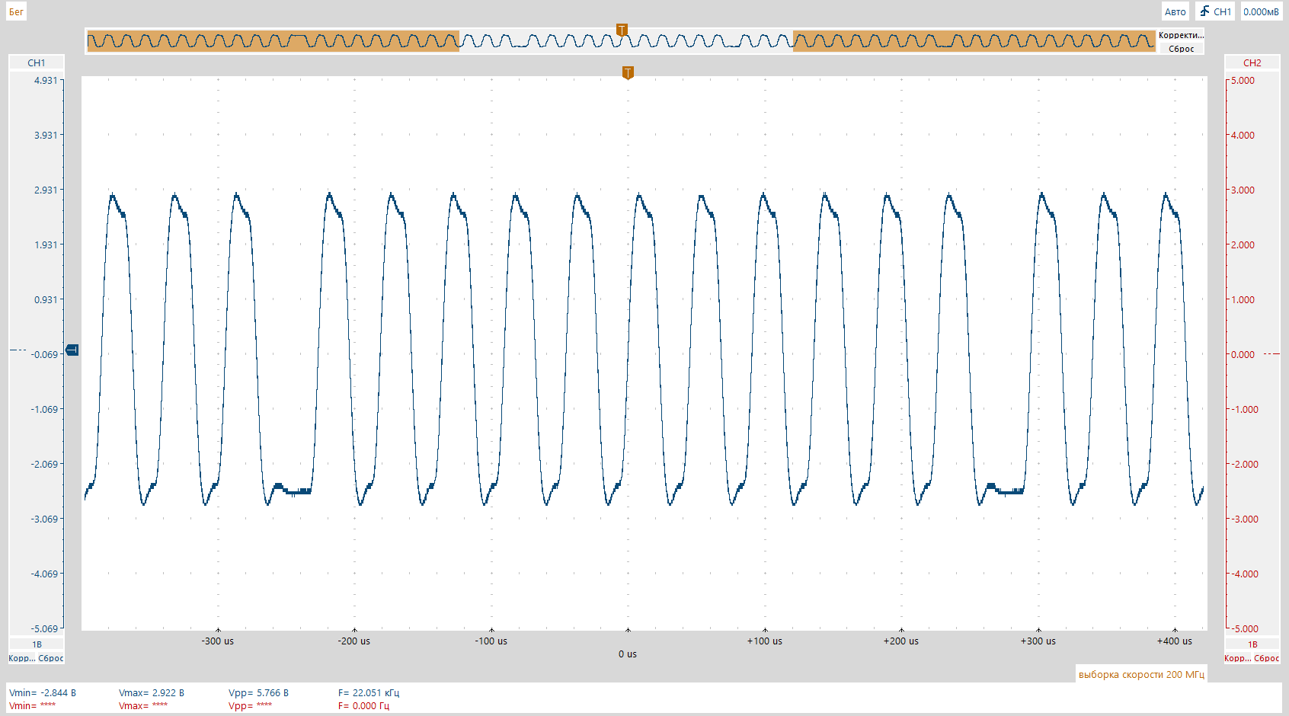The width and height of the screenshot is (1289, 716).
Task: Click CH2 axis value -3.000
Action: click(1244, 519)
